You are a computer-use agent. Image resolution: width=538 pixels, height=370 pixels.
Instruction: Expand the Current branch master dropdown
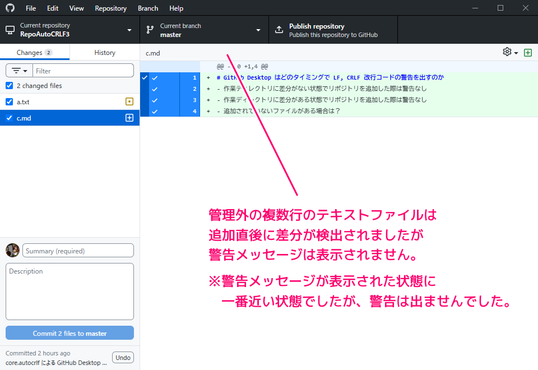click(204, 30)
